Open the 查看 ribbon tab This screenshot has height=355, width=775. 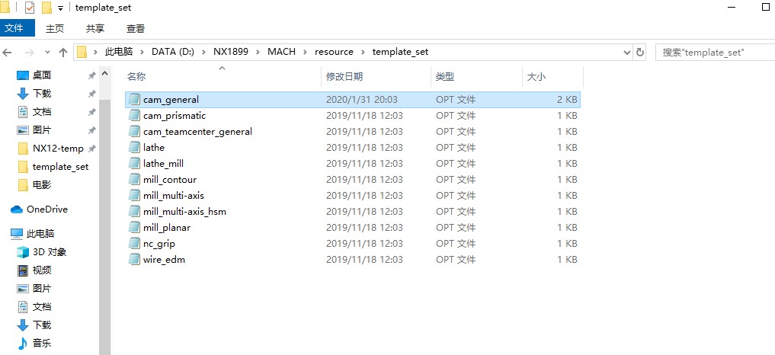[136, 28]
